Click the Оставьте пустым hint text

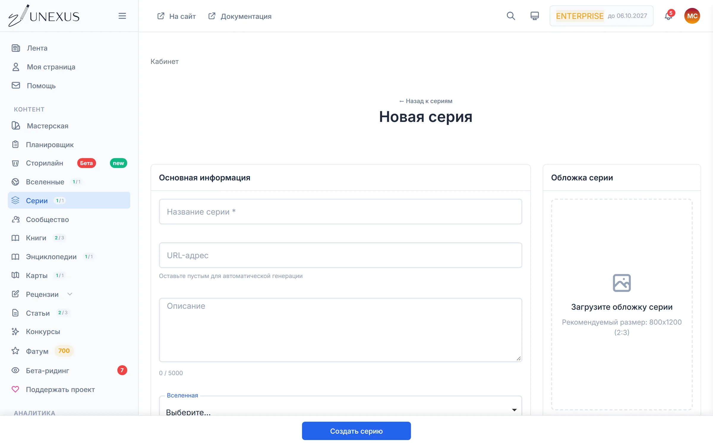231,276
